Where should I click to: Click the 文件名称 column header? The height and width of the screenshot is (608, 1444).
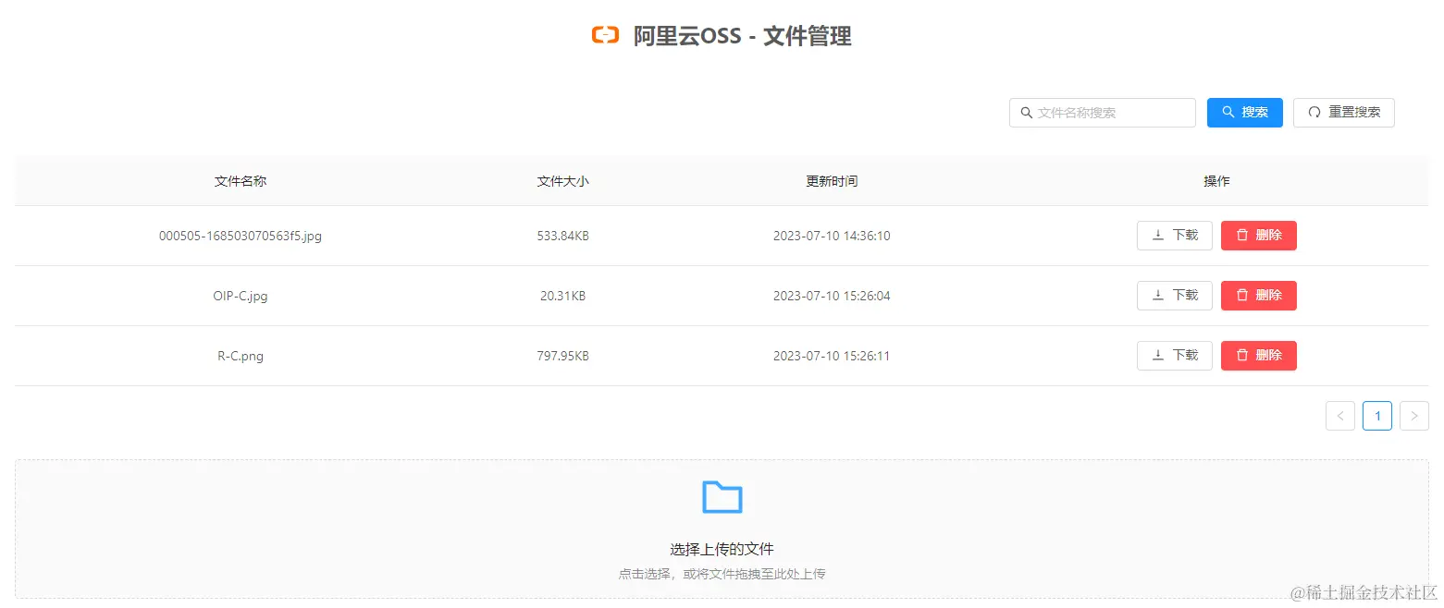pyautogui.click(x=241, y=181)
